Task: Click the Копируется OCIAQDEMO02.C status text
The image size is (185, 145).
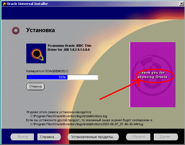Action: pyautogui.click(x=47, y=71)
